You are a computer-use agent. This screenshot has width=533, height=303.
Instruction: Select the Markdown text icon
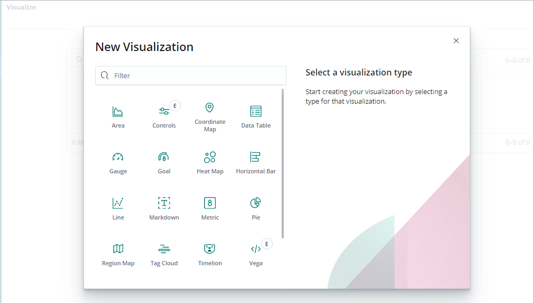pyautogui.click(x=164, y=203)
